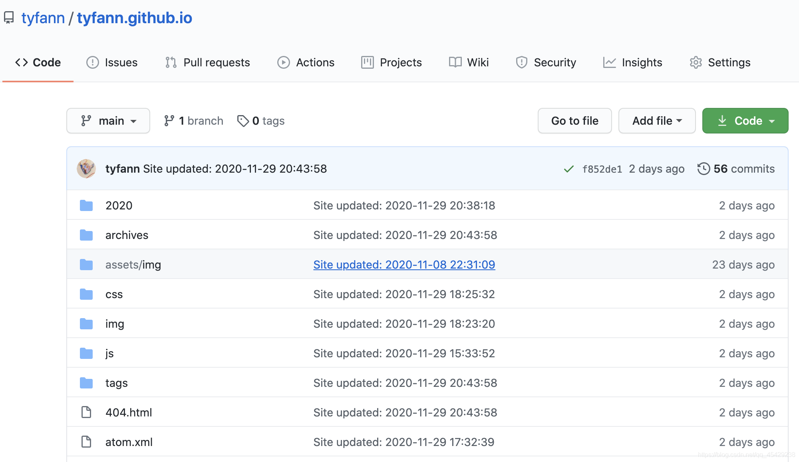799x462 pixels.
Task: Expand the Add file dropdown
Action: [657, 121]
